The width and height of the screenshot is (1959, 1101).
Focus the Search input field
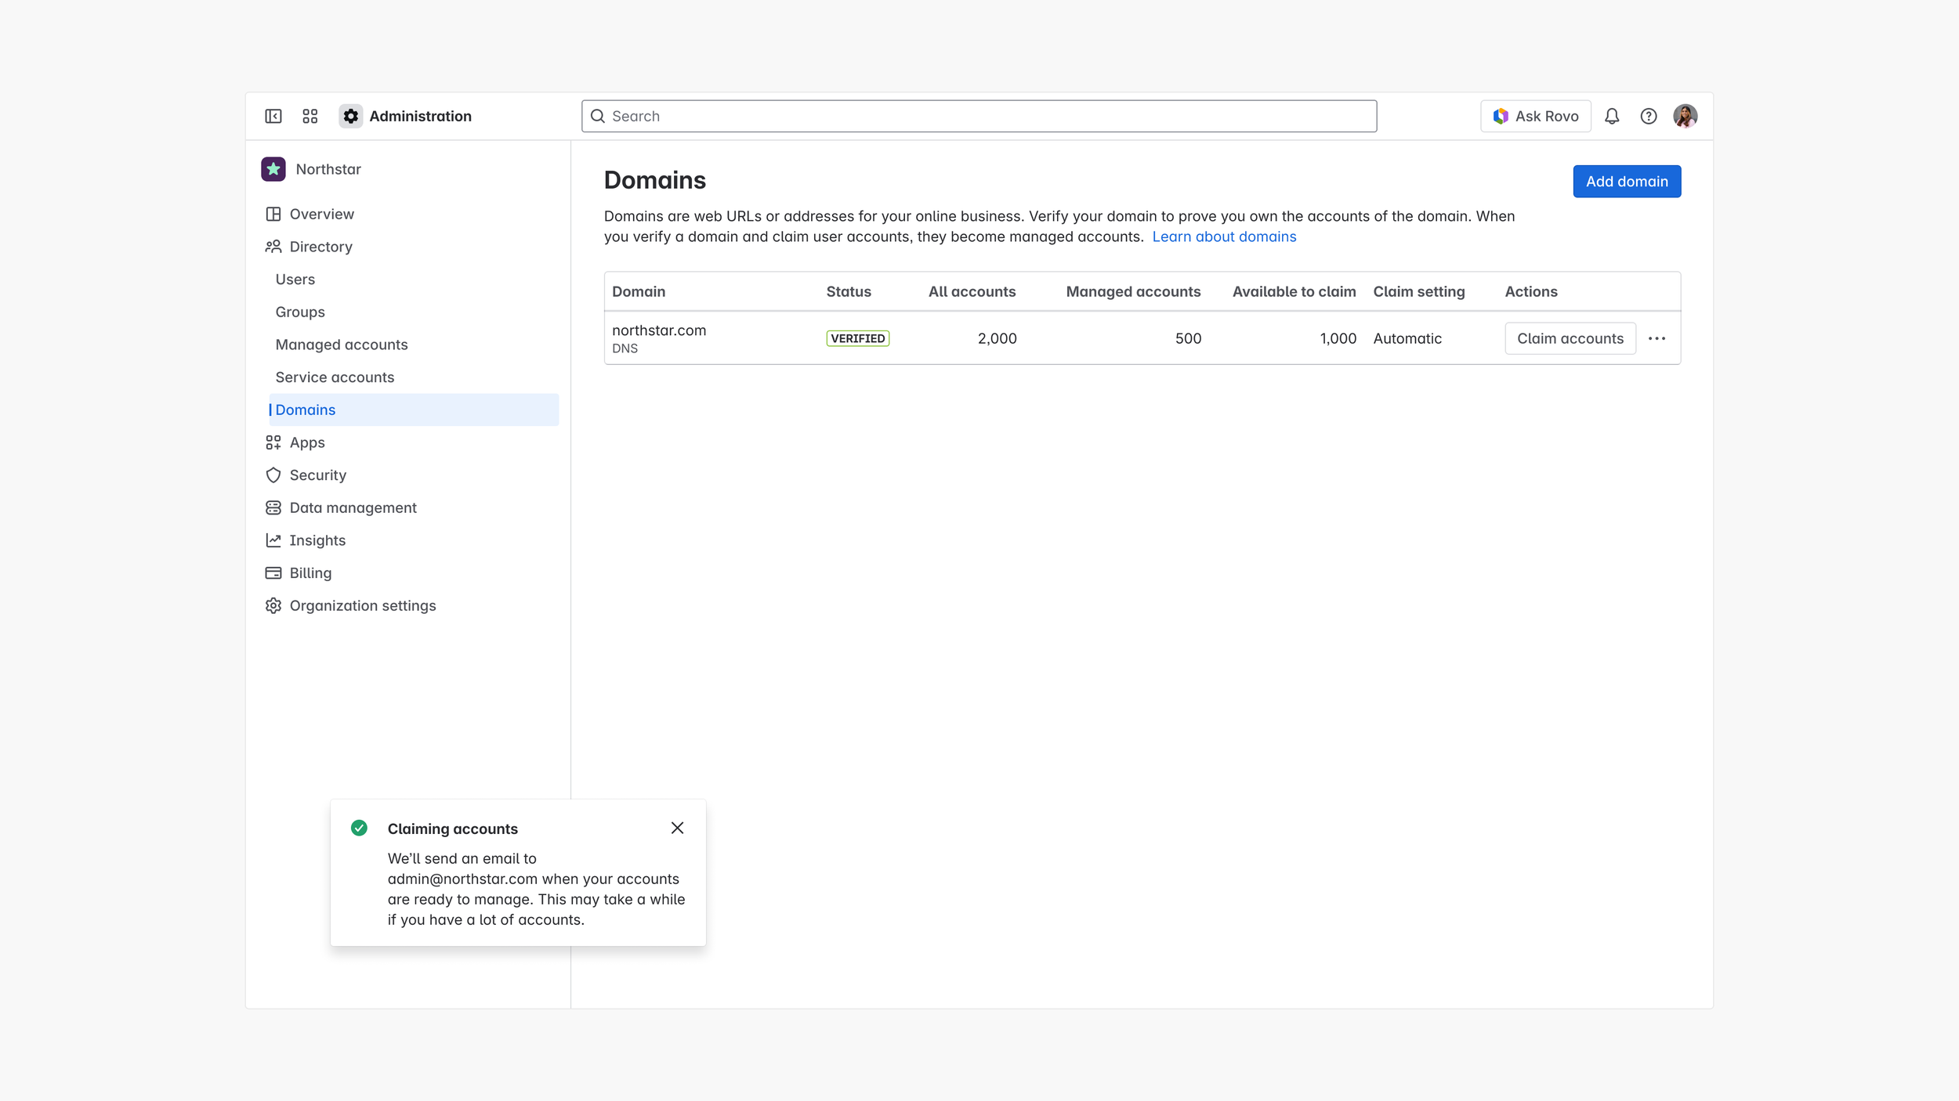coord(979,116)
